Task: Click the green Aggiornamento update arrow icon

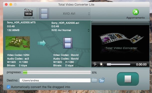Action: coord(136,12)
